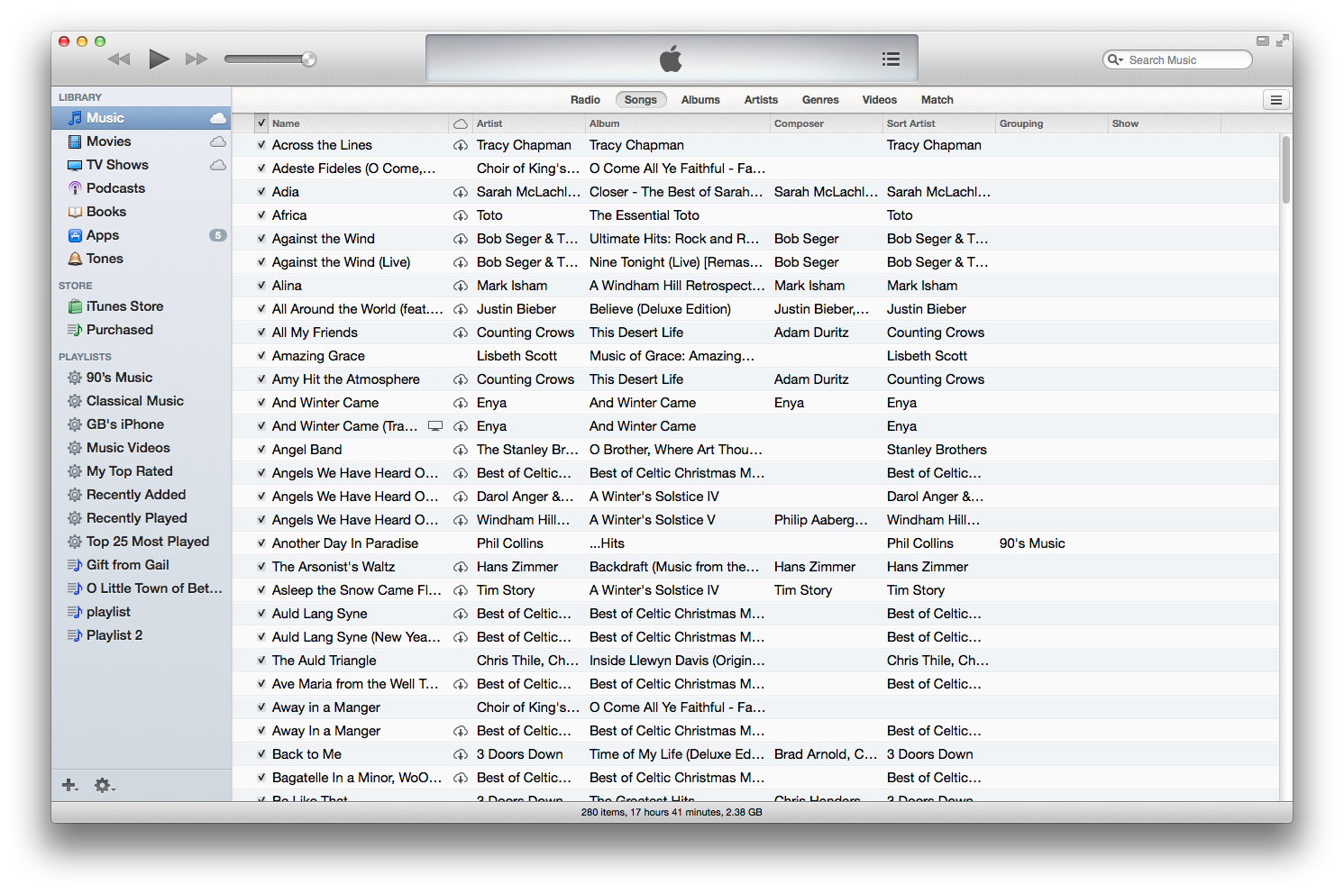Open TV Shows library
The width and height of the screenshot is (1344, 894).
pyautogui.click(x=141, y=165)
